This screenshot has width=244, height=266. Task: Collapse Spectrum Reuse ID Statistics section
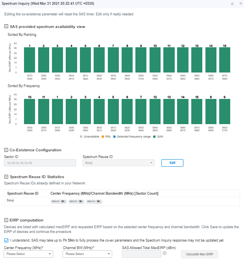(6, 177)
